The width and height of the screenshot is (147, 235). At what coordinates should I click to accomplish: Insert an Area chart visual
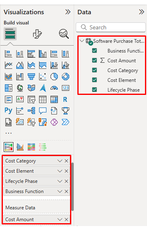pos(20,65)
